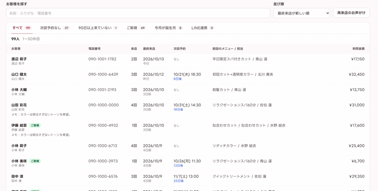Click the amount ¥25,400
378x191 pixels.
(x=357, y=146)
